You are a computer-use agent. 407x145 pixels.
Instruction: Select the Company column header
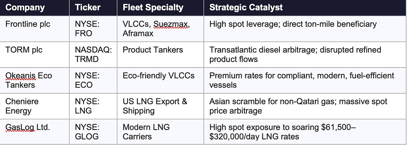pyautogui.click(x=35, y=8)
